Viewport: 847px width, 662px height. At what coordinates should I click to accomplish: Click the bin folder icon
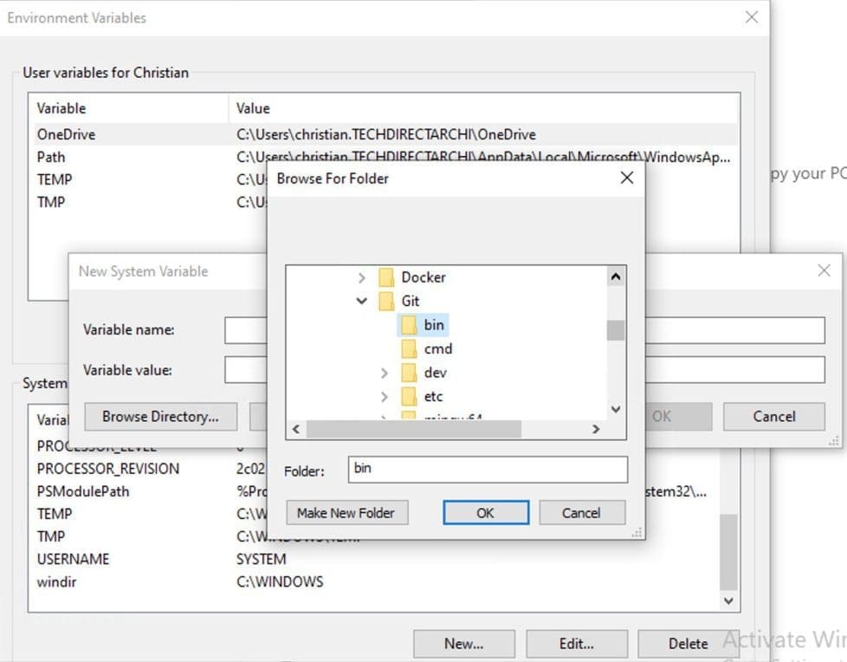pos(409,325)
